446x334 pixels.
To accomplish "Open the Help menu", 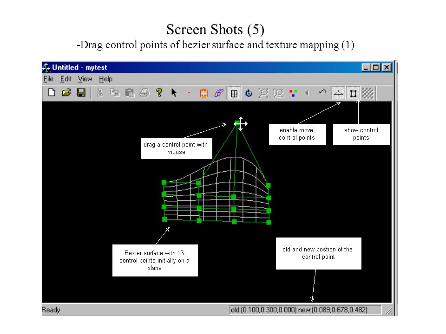I will tap(105, 79).
